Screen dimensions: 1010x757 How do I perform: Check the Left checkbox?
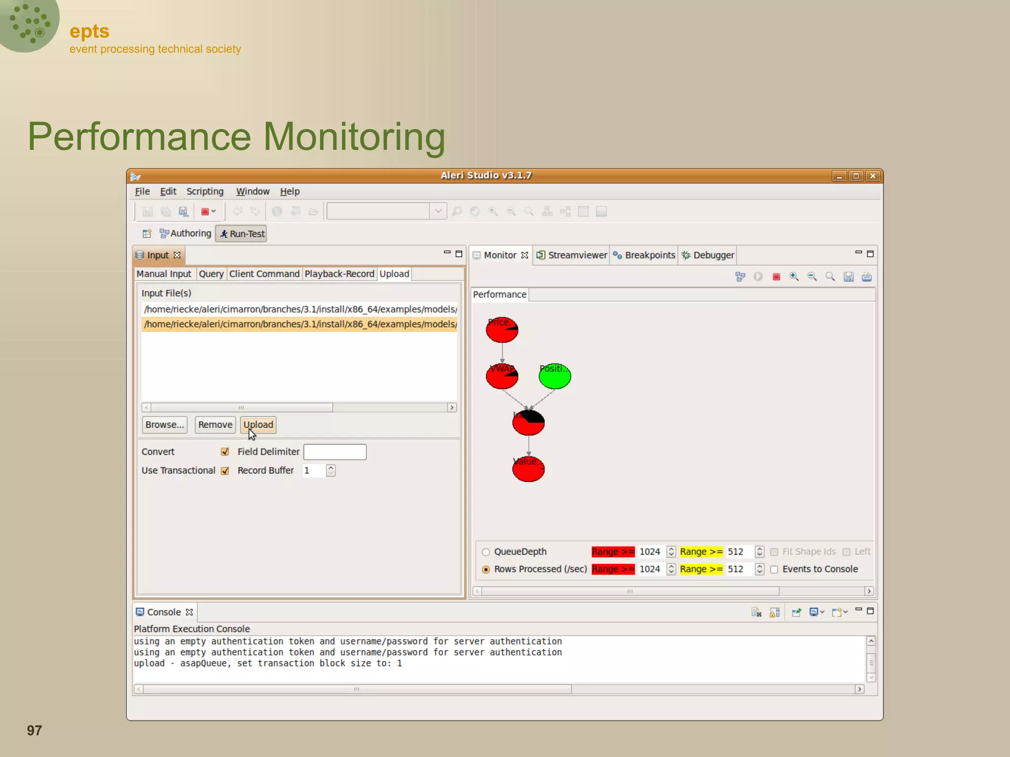pos(846,552)
